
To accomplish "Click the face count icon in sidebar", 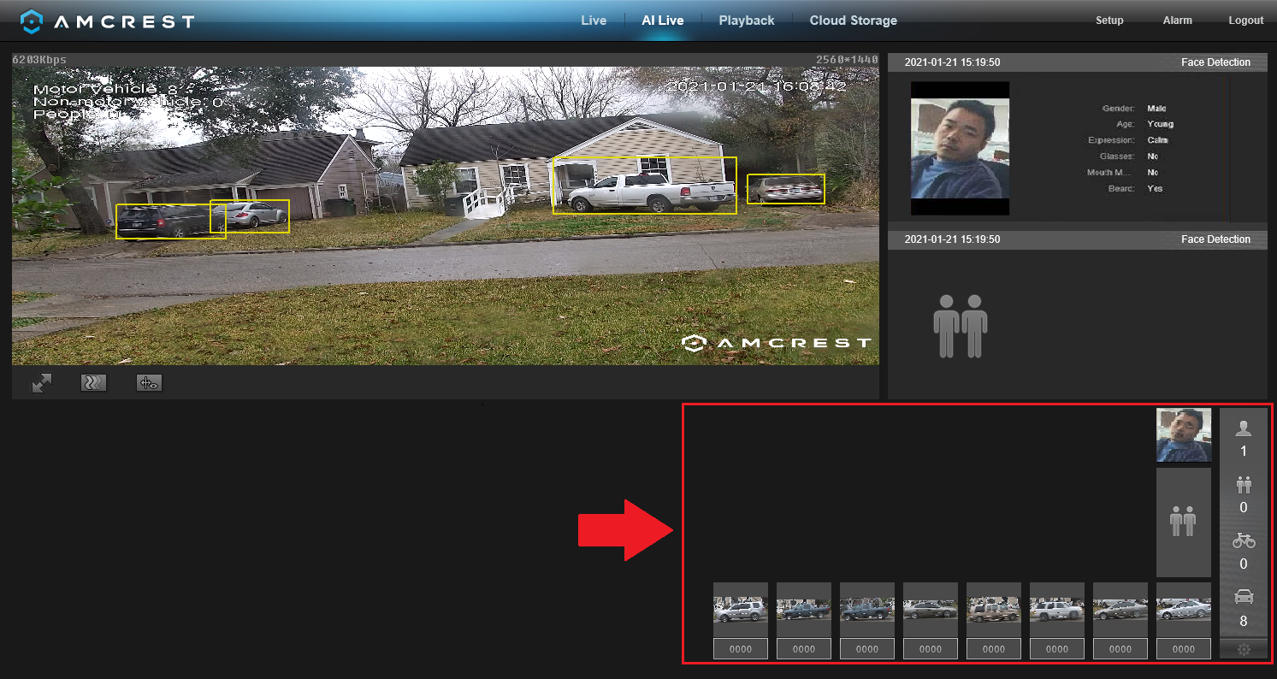I will 1243,429.
